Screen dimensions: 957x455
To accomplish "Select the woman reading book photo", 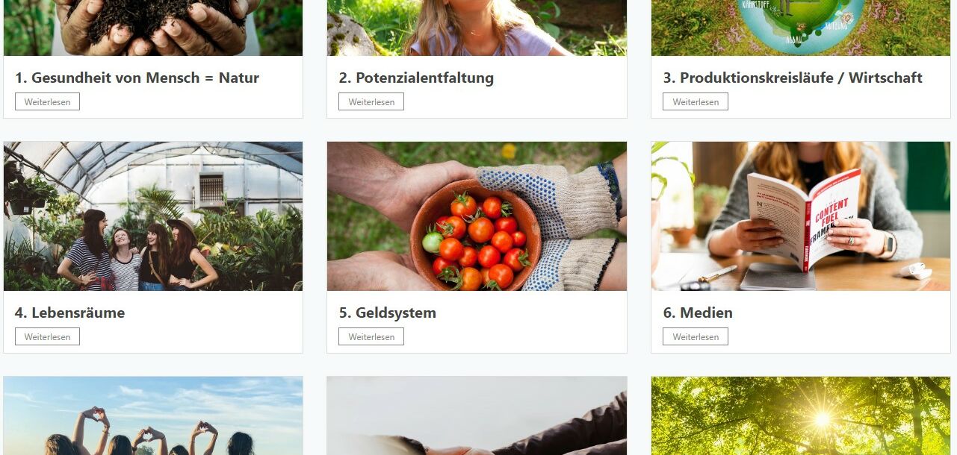I will (x=801, y=216).
